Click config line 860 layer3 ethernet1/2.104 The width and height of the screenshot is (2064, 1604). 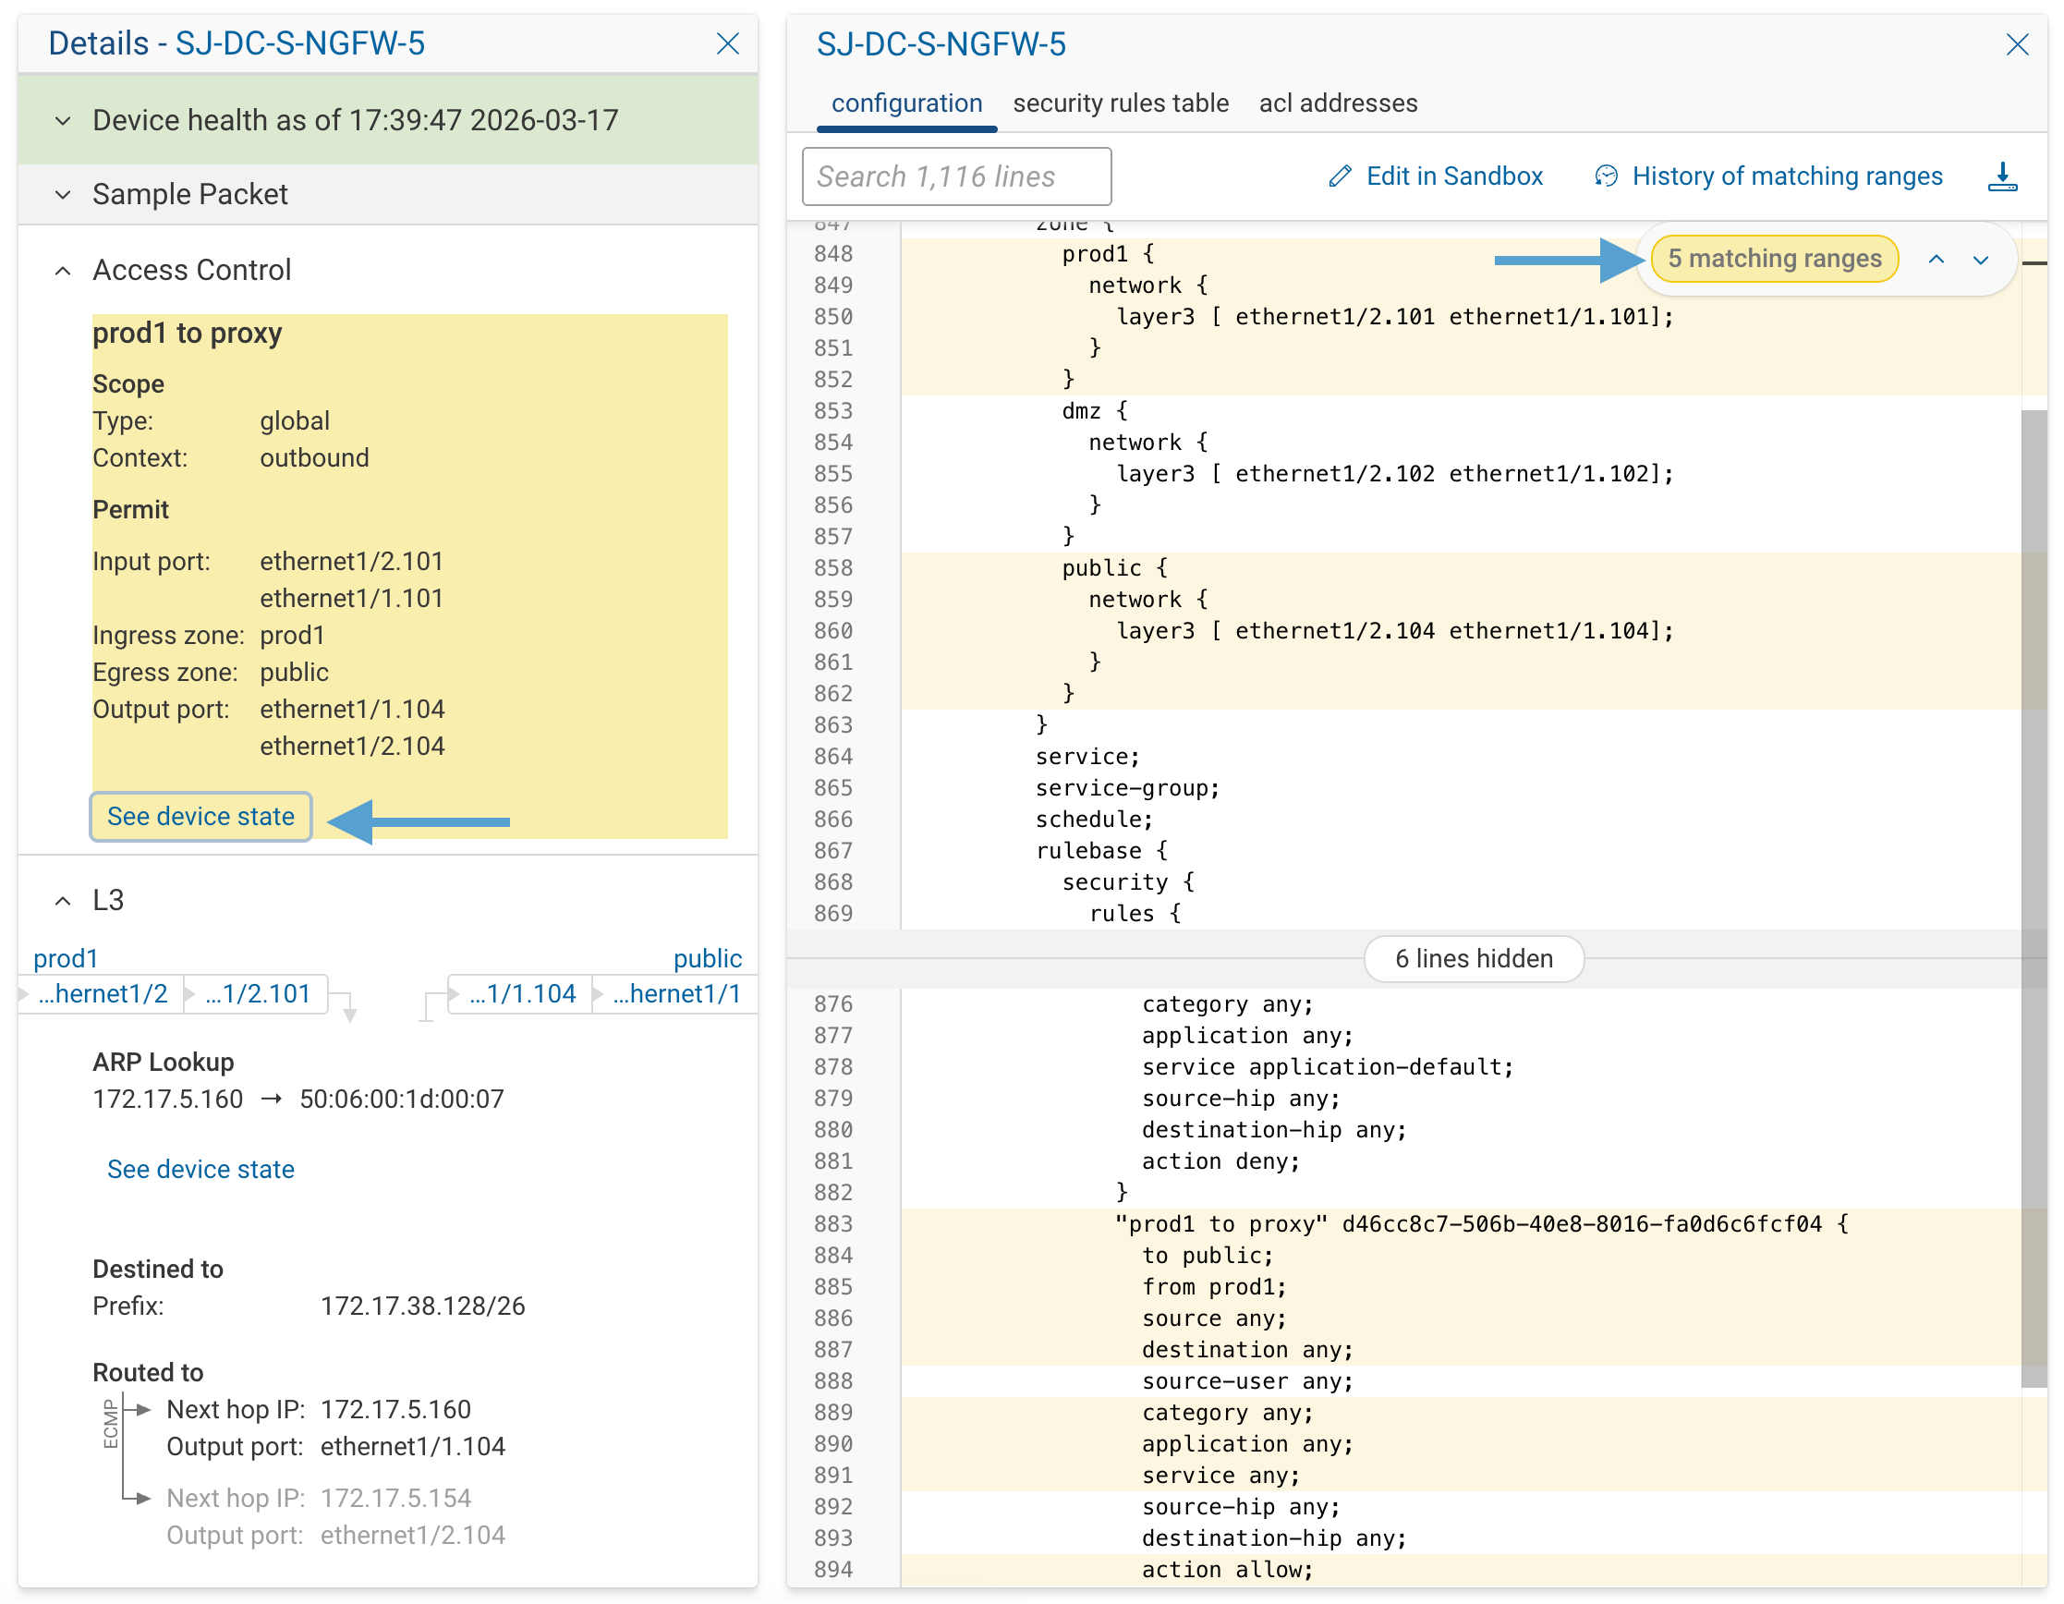click(1394, 630)
